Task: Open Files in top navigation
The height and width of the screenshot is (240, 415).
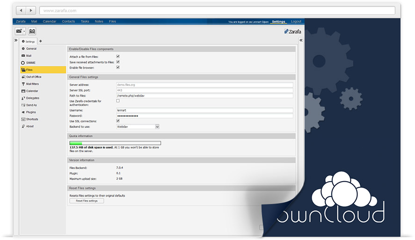Action: click(112, 21)
